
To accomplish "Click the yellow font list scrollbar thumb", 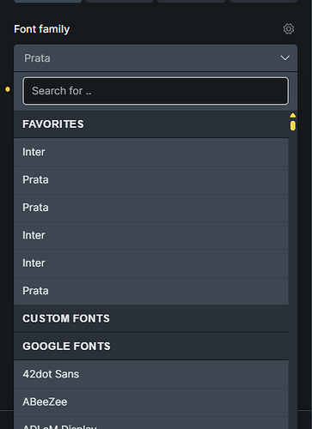I will [x=292, y=125].
